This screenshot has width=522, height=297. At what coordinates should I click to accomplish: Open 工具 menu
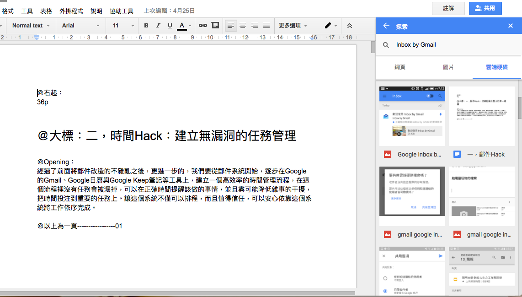27,11
